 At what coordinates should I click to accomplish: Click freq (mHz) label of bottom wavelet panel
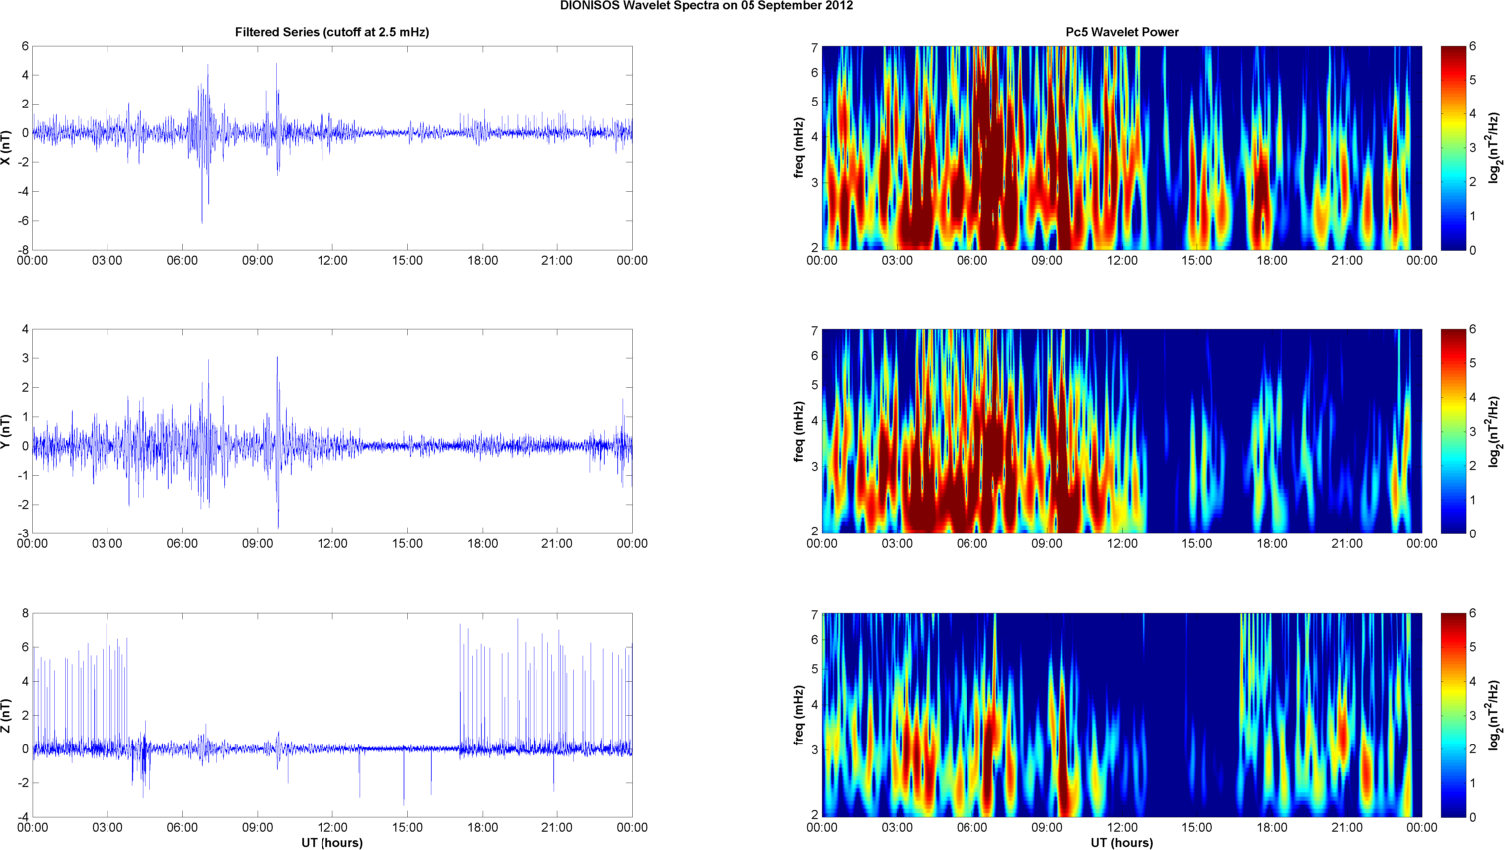pos(798,715)
